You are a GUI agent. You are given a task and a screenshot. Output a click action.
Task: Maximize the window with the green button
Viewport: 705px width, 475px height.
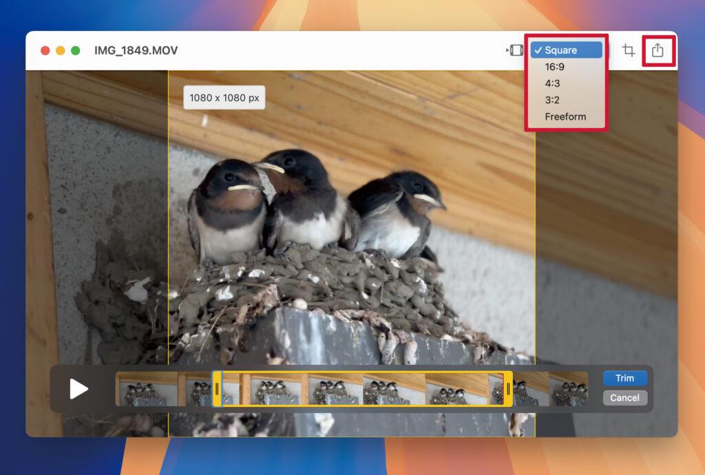click(x=76, y=50)
